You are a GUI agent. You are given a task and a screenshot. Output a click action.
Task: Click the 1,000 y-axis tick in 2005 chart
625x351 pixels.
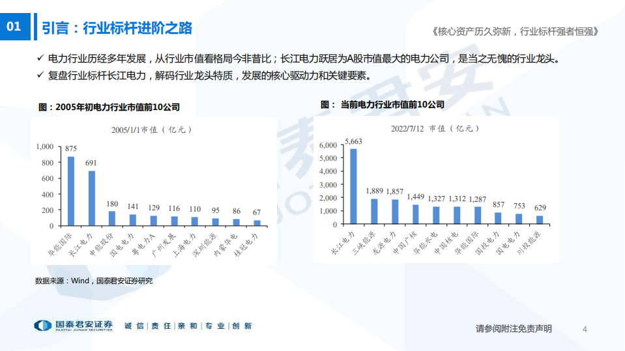pos(44,147)
